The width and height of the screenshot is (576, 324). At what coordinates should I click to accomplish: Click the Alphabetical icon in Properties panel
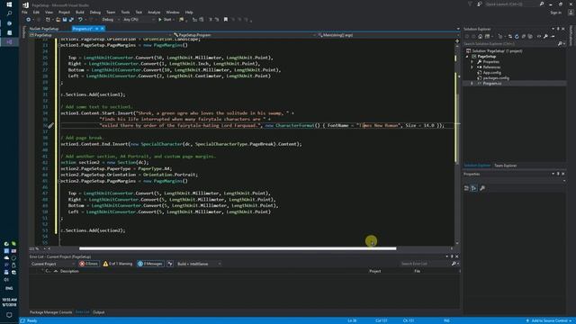(474, 188)
